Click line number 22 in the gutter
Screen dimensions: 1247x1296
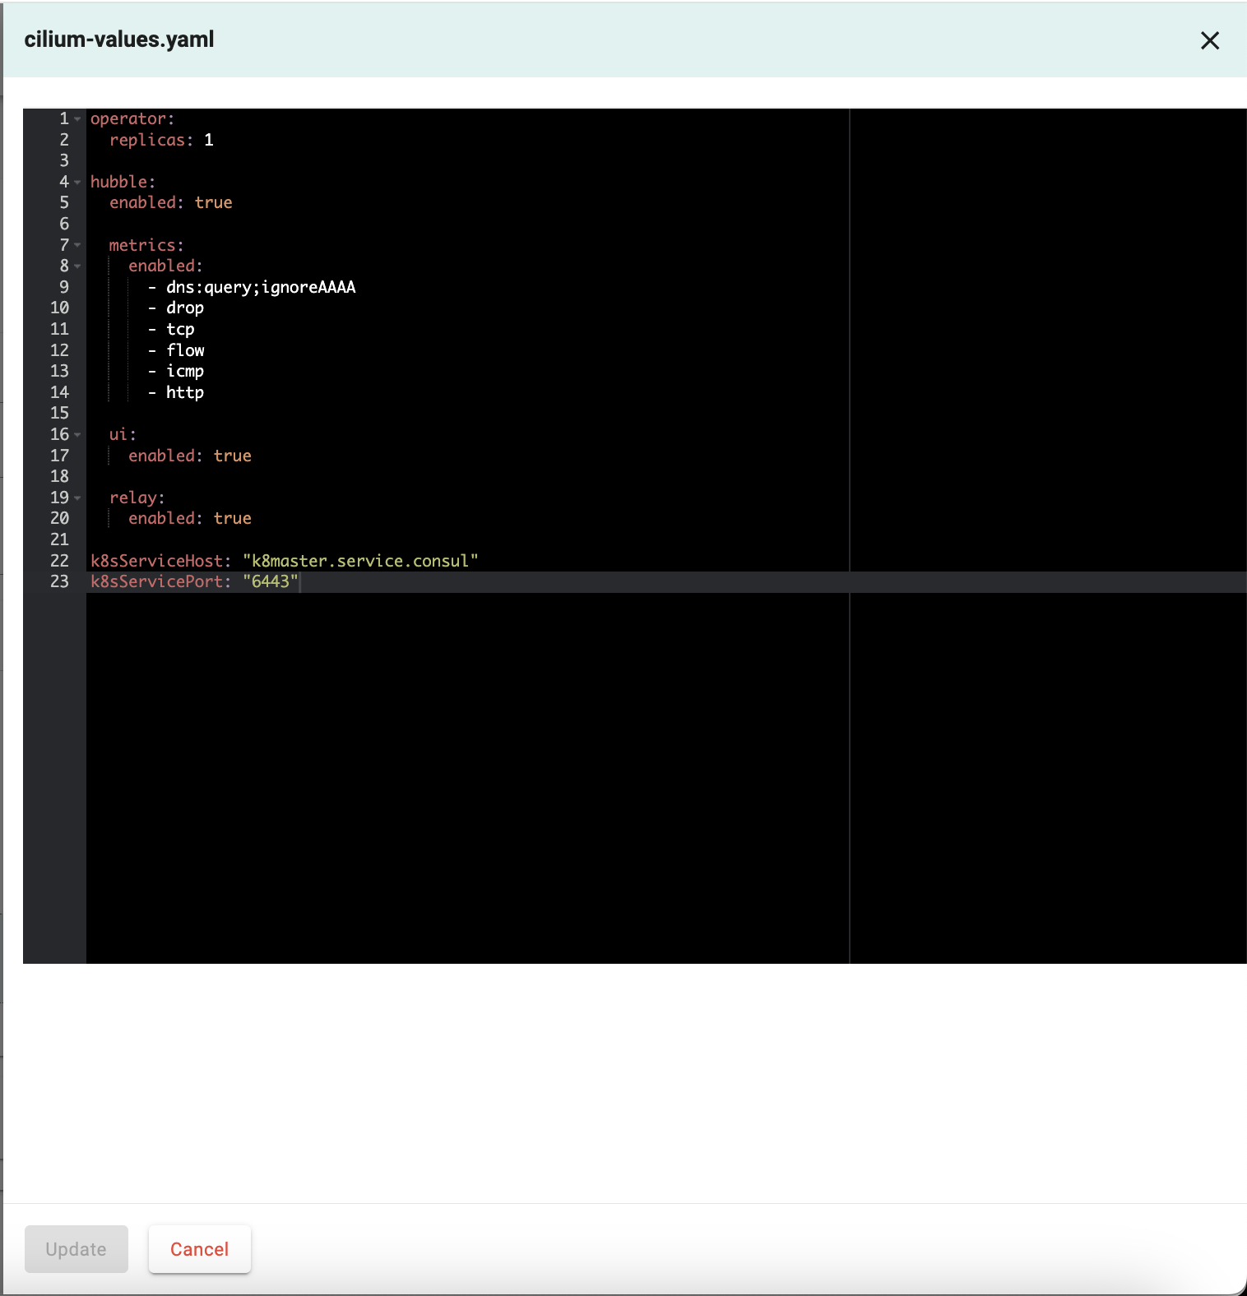pyautogui.click(x=59, y=561)
